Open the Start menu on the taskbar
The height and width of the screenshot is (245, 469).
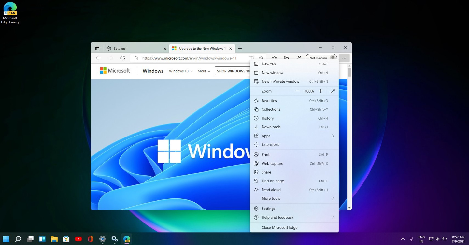6,239
